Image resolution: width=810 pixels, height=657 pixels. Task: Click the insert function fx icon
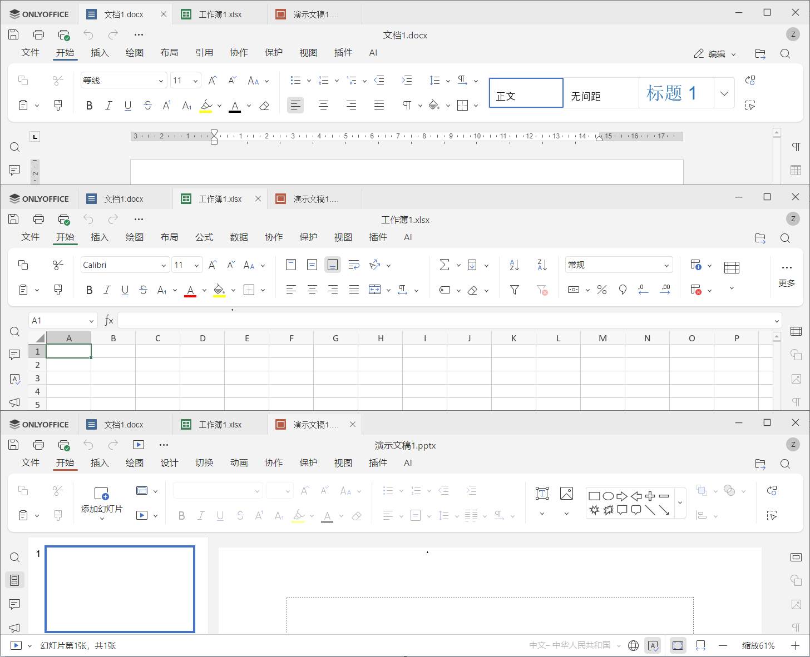(109, 320)
